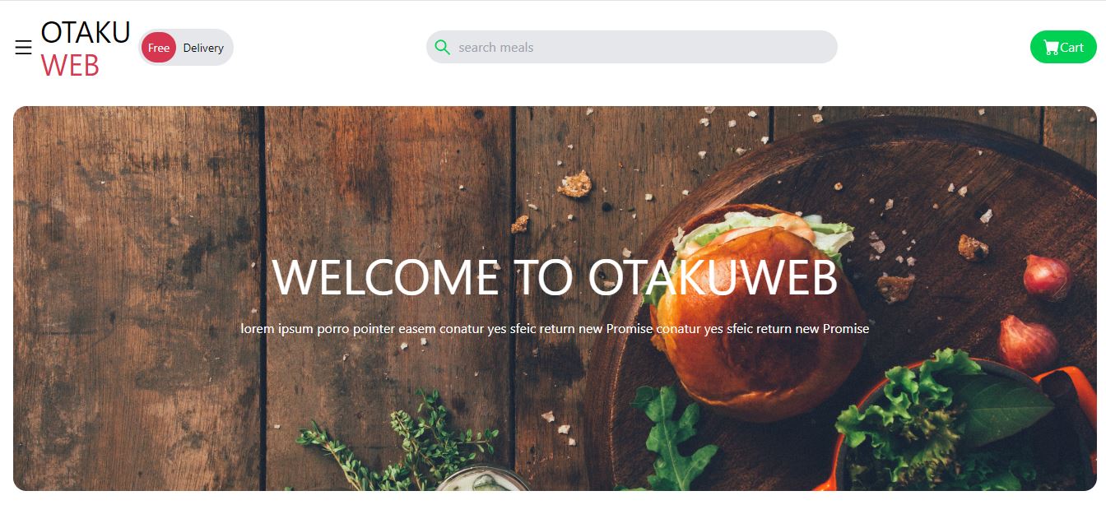Click the WELCOME TO OTAKUWEB heading
Image resolution: width=1106 pixels, height=528 pixels.
pyautogui.click(x=555, y=277)
